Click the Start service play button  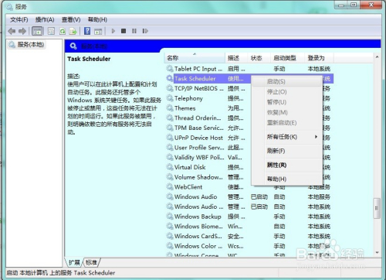tap(113, 31)
